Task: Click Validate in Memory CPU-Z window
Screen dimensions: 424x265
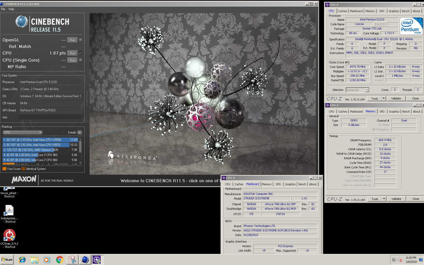Action: (396, 199)
